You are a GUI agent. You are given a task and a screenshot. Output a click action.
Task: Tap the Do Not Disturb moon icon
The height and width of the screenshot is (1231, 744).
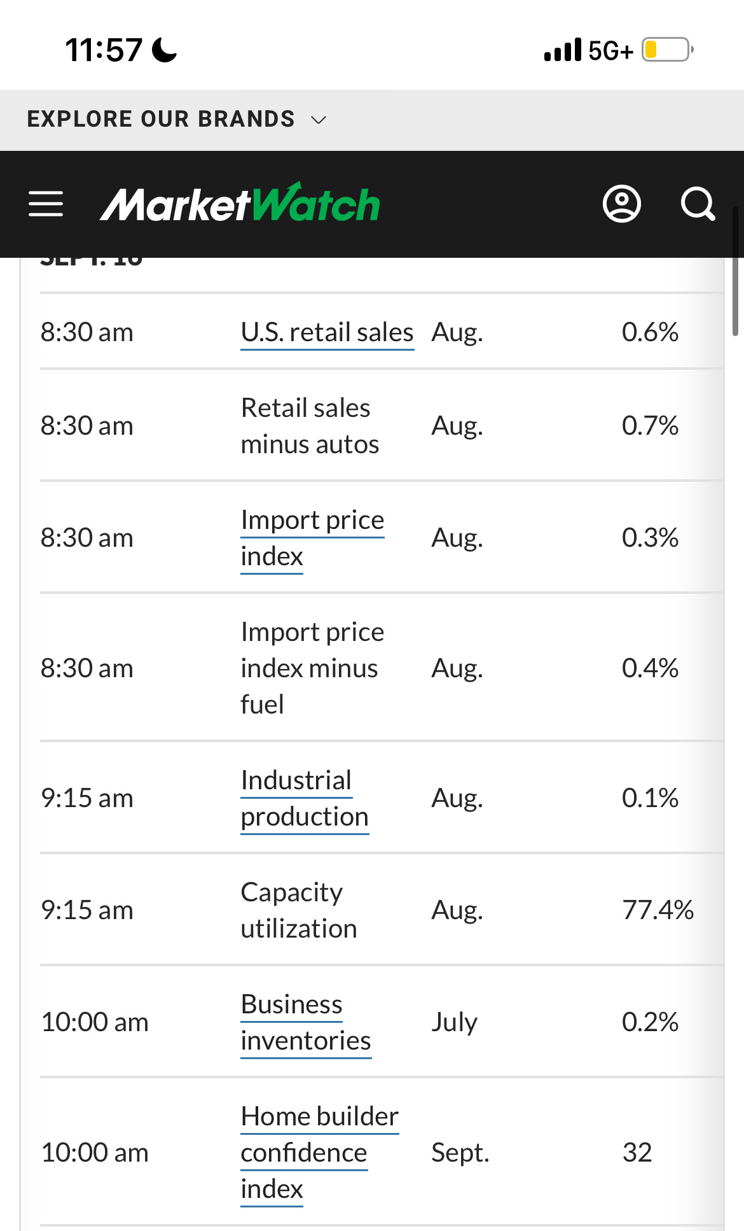[165, 50]
